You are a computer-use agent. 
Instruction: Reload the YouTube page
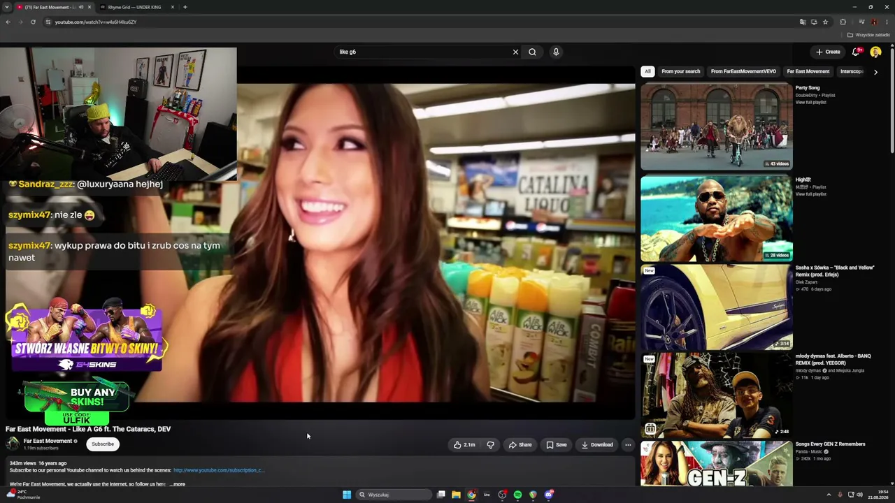33,22
